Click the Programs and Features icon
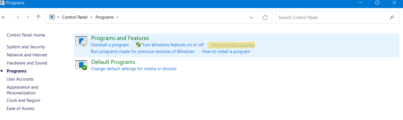 click(x=81, y=41)
